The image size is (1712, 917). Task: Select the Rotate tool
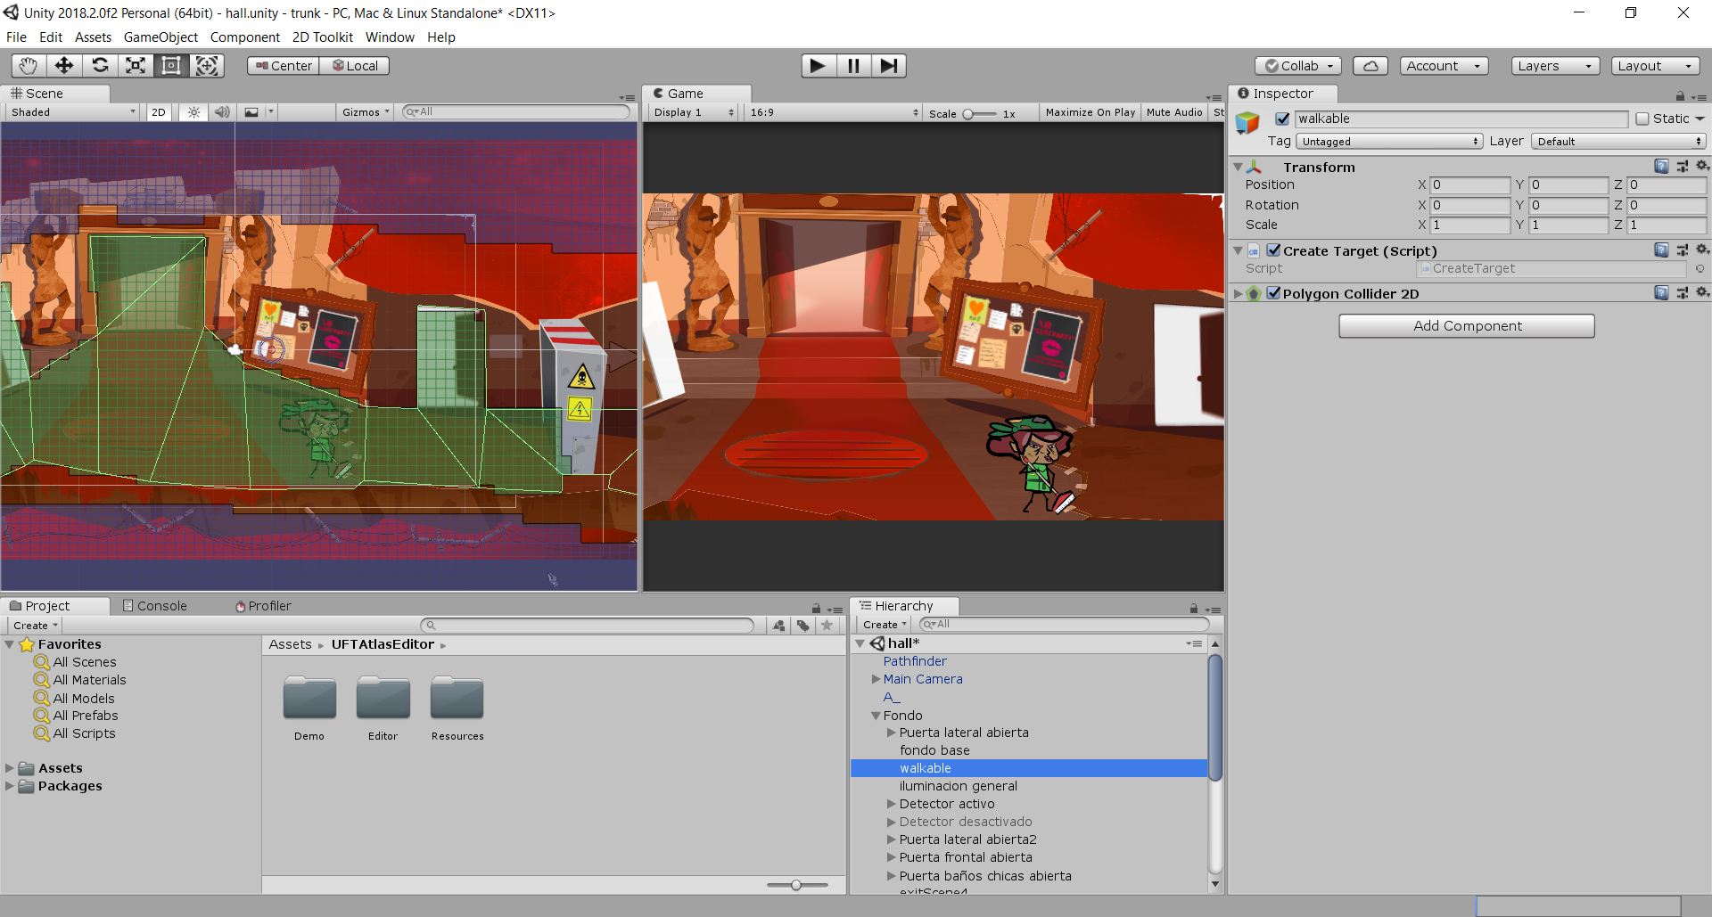pyautogui.click(x=100, y=66)
